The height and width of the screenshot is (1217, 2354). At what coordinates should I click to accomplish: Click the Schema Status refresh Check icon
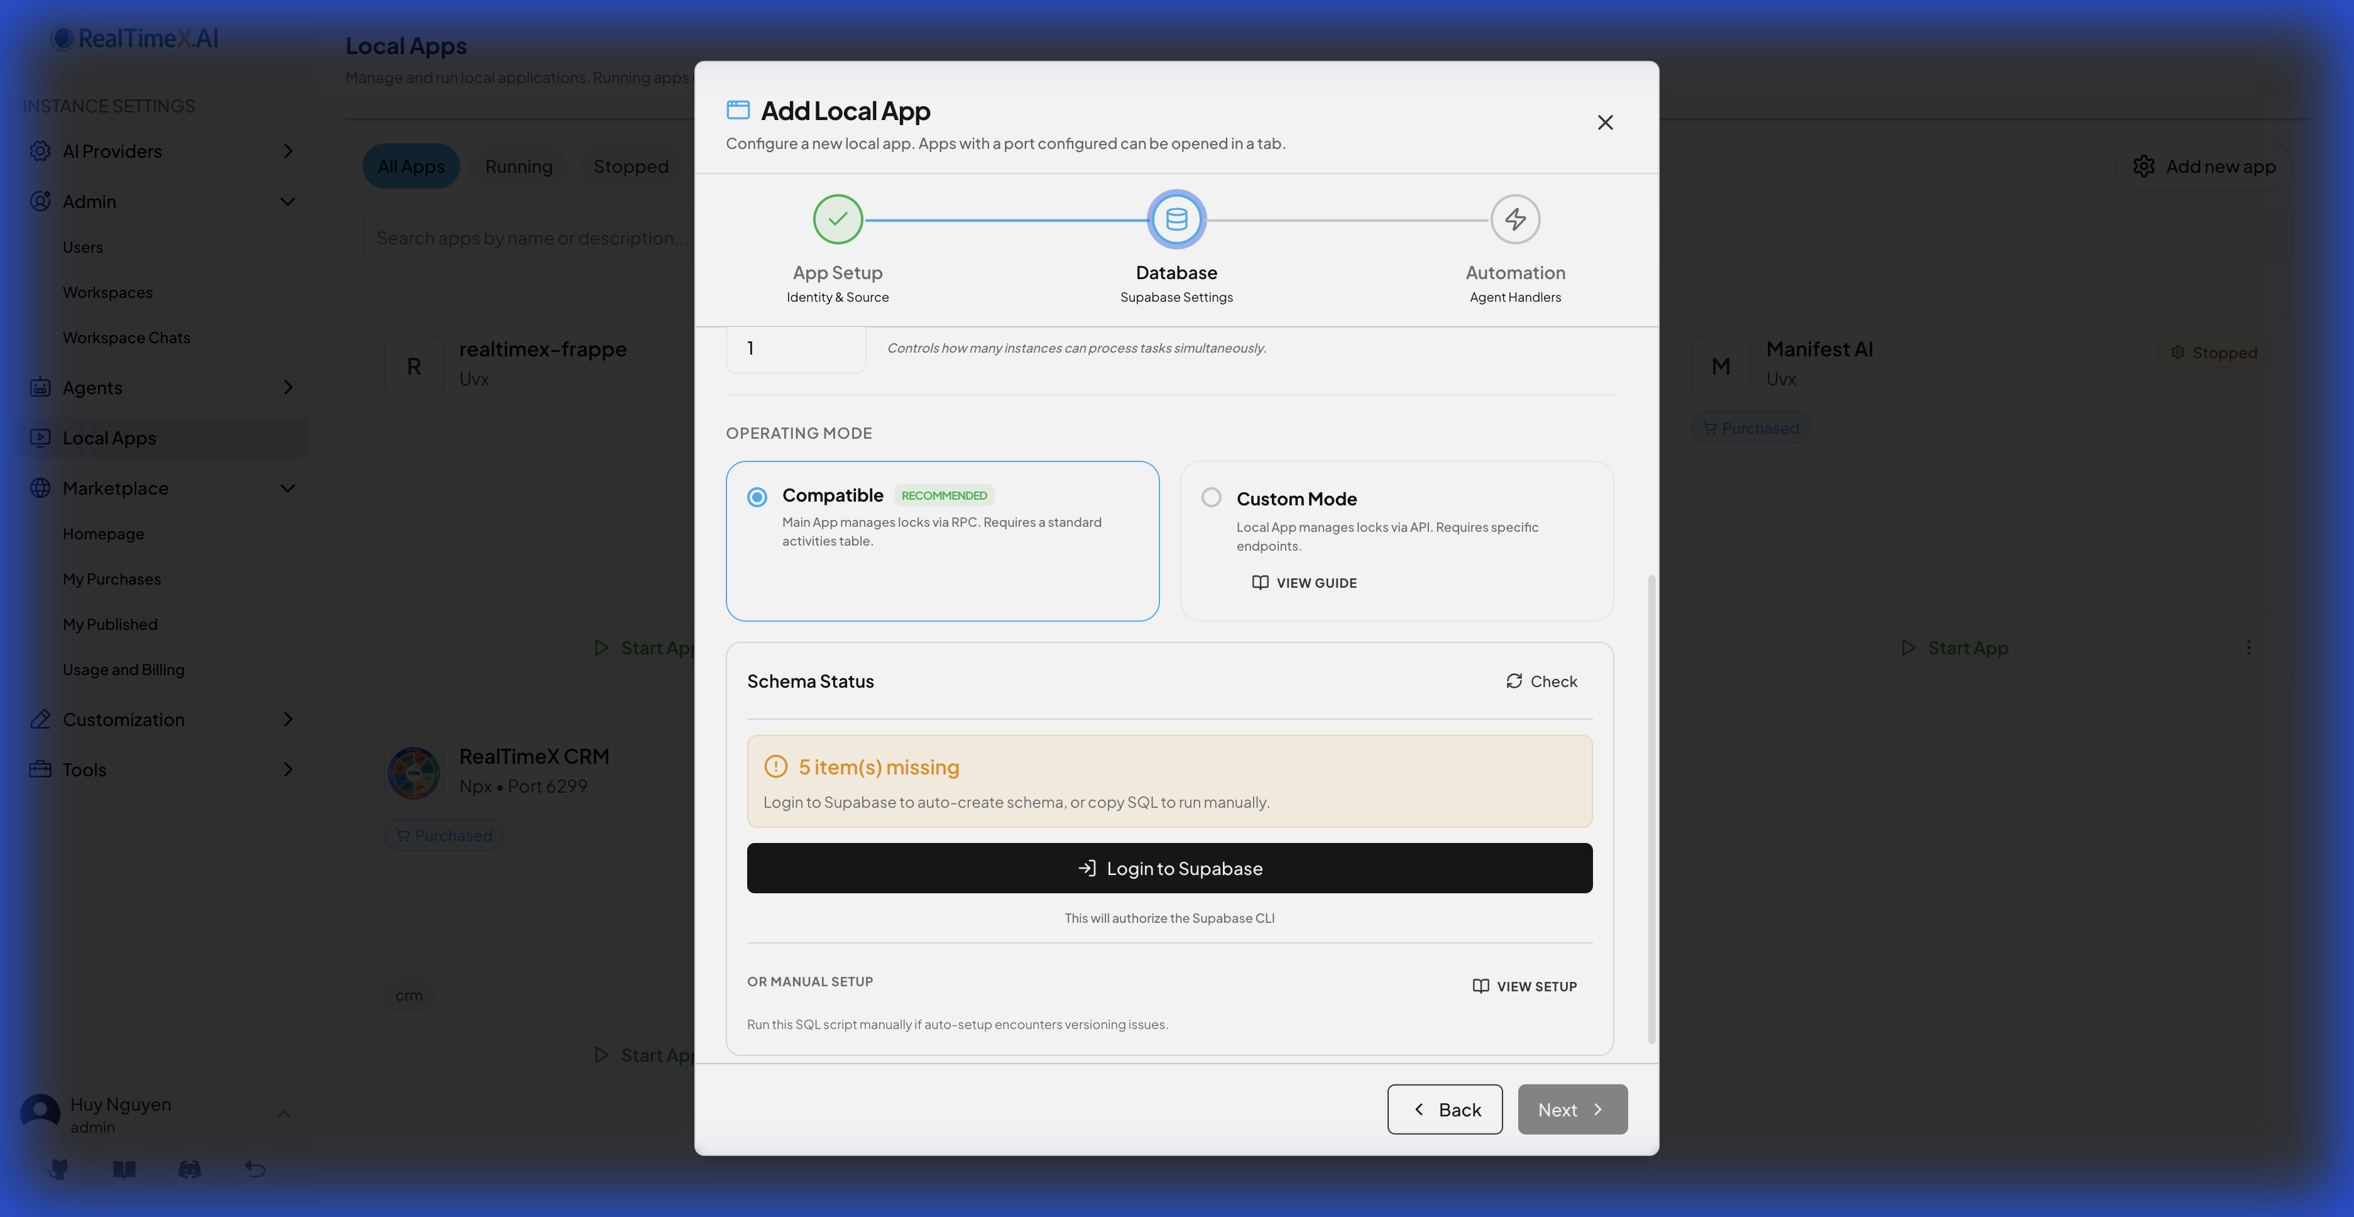coord(1514,681)
